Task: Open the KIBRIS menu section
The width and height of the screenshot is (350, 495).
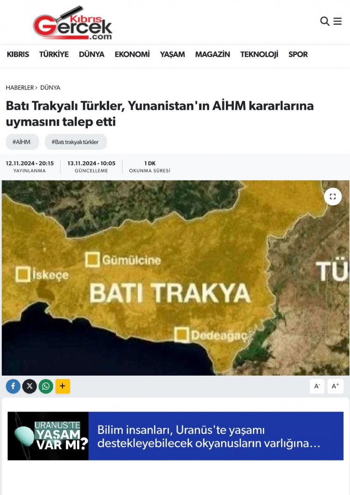Action: coord(18,54)
